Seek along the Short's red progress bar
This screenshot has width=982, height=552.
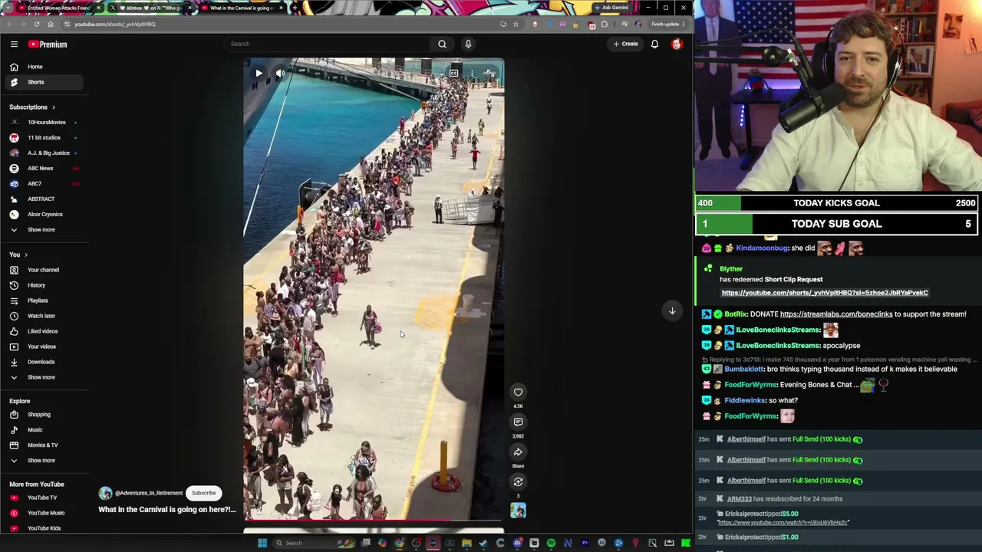coord(374,520)
